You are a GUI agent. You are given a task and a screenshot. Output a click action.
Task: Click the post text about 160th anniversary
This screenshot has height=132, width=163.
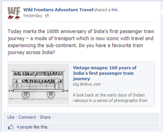point(81,42)
